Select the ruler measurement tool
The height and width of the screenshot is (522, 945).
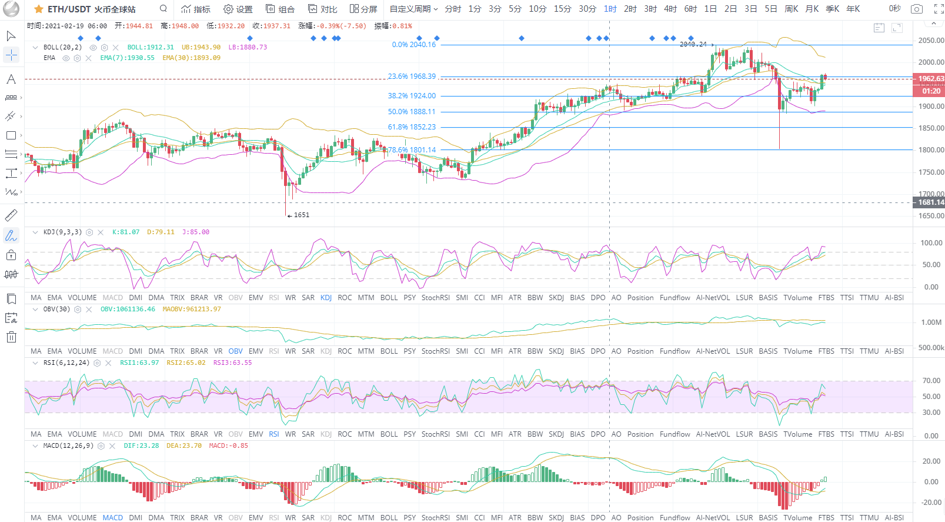[11, 215]
